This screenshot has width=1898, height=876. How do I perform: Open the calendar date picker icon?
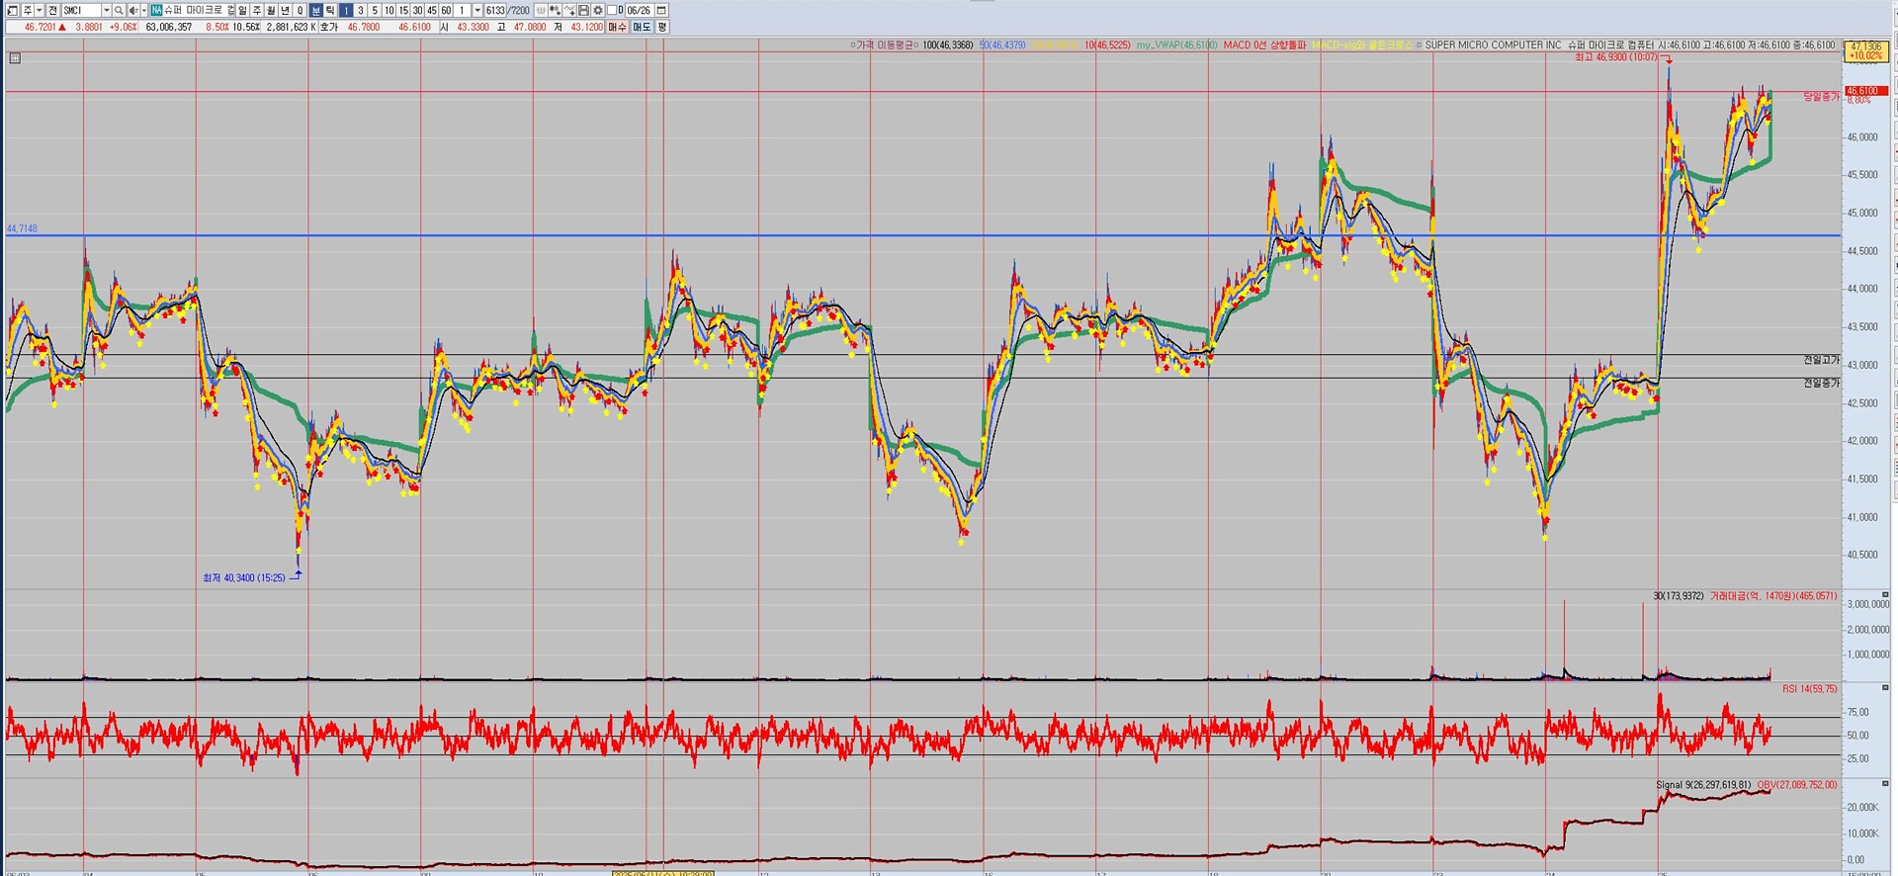(x=661, y=10)
